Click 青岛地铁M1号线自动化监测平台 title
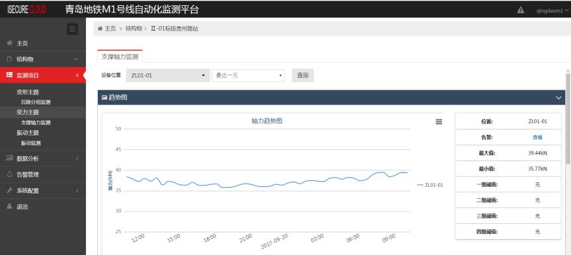Screen dimensions: 571x255 click(x=132, y=10)
